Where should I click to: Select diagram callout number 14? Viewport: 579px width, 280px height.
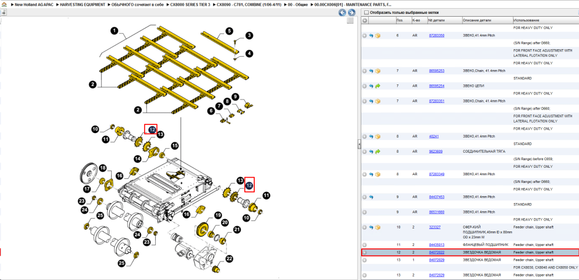click(138, 159)
